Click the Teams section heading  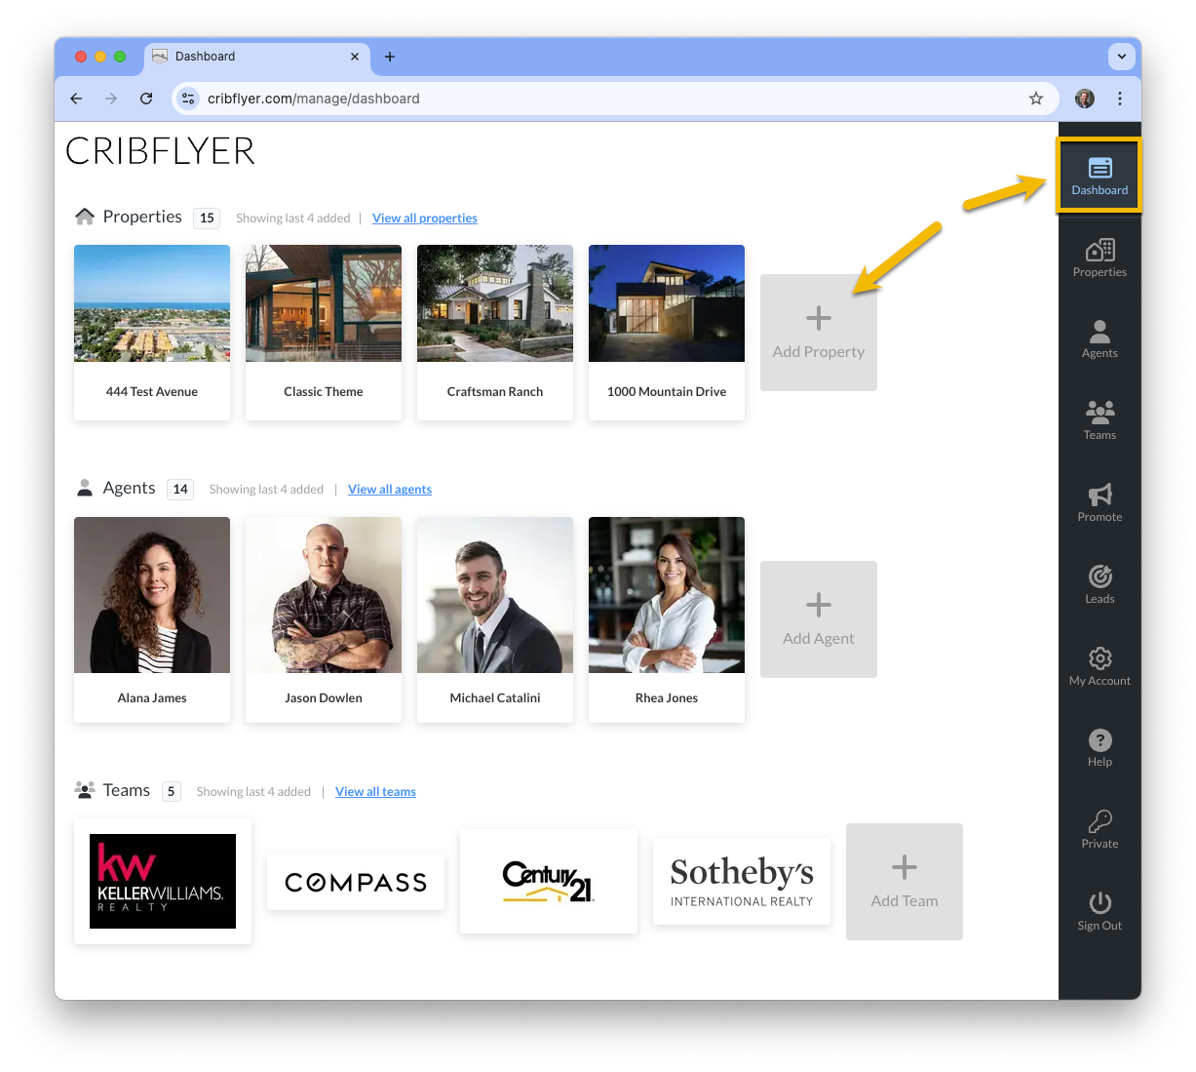[127, 790]
